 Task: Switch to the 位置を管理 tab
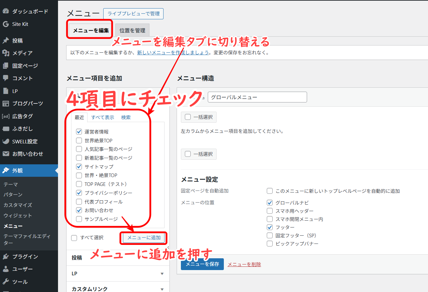tap(132, 30)
